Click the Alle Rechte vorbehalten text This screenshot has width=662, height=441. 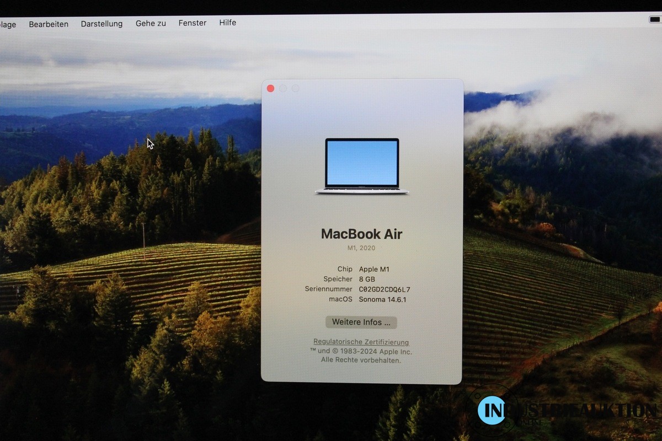[x=361, y=360]
